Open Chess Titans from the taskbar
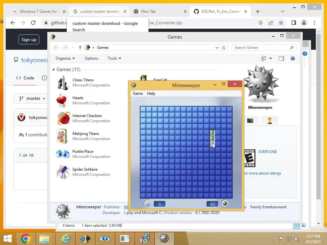The height and width of the screenshot is (245, 327). [x=85, y=239]
